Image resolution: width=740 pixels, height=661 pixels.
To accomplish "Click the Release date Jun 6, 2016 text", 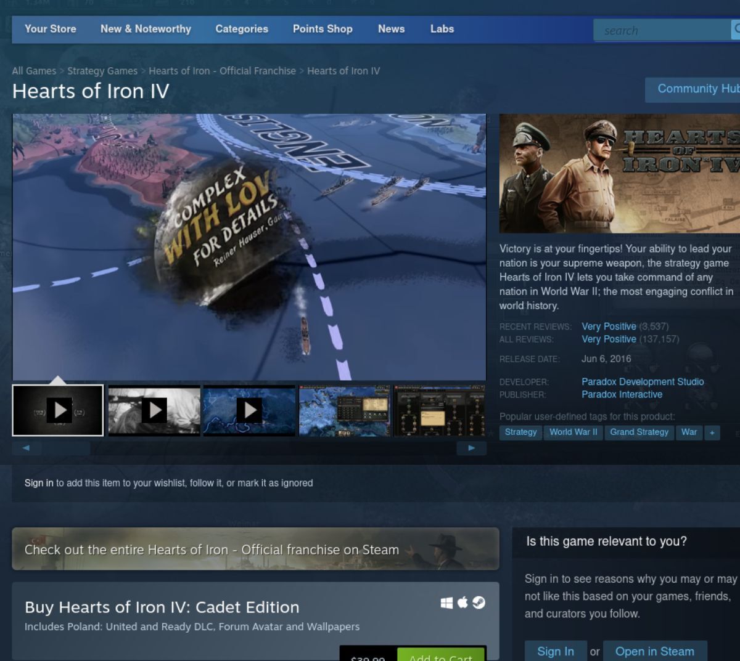I will [606, 359].
